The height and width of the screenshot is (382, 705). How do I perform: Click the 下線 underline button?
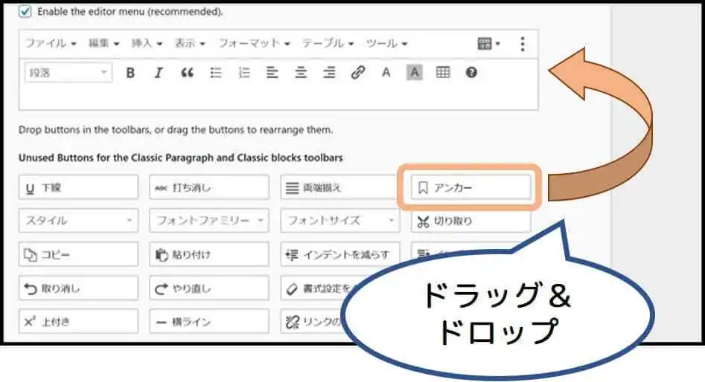[78, 188]
